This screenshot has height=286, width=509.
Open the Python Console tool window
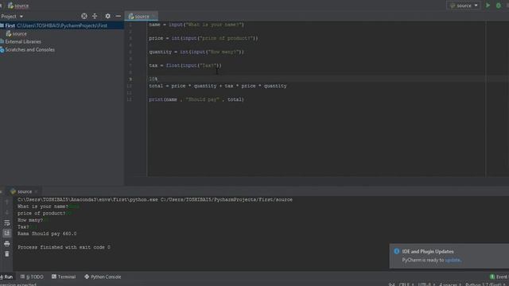[103, 277]
